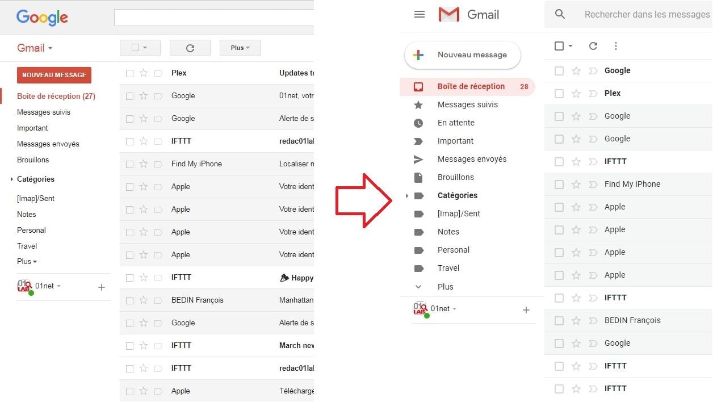Open the 01net account dropdown in classic Gmail

pyautogui.click(x=58, y=286)
